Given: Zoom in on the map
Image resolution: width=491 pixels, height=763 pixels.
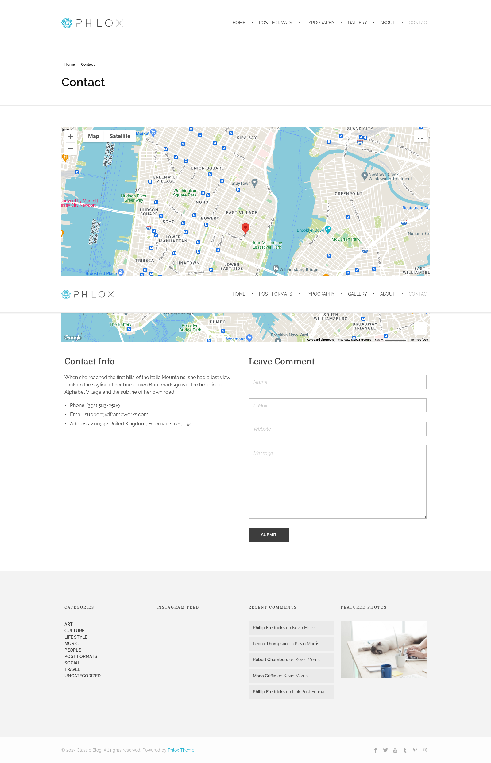Looking at the screenshot, I should pos(71,136).
